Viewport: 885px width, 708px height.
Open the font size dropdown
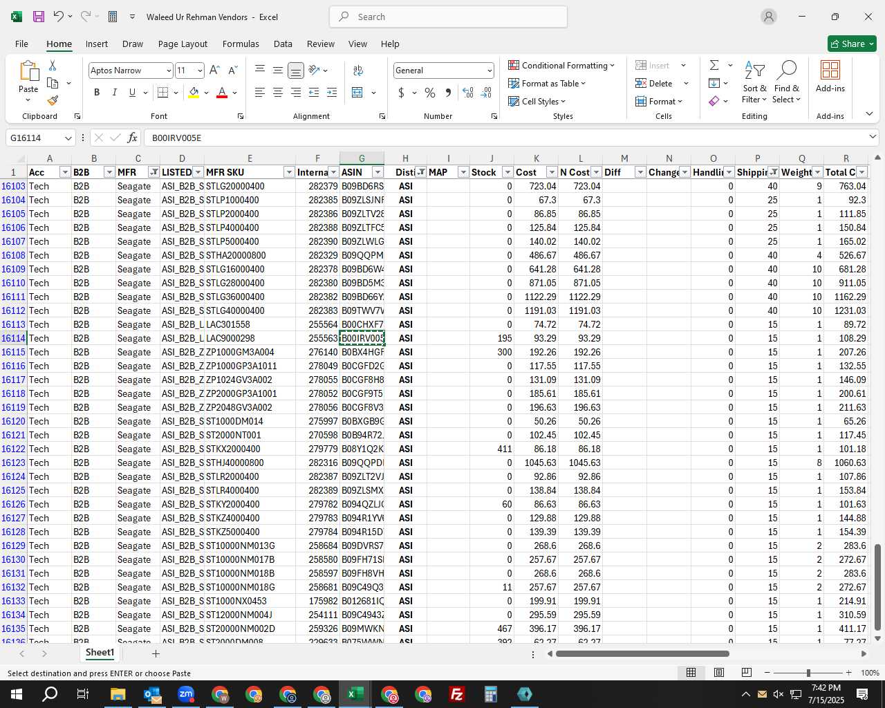click(200, 71)
